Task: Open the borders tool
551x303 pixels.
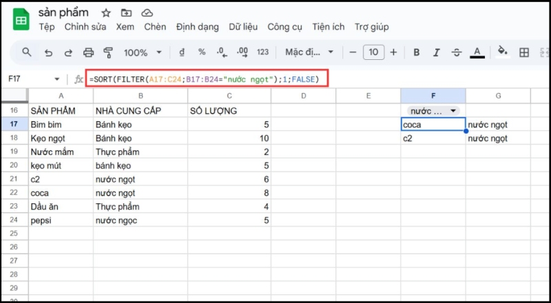Action: [x=524, y=53]
